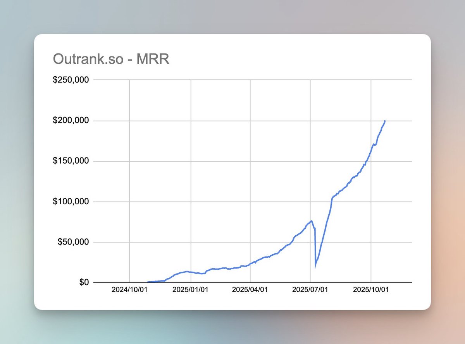The height and width of the screenshot is (344, 465).
Task: Click the MRR line's peak at $200,000
Action: tap(385, 121)
